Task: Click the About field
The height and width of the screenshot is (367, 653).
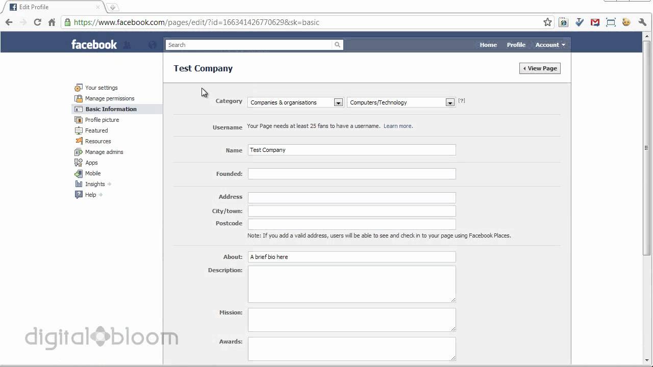Action: pos(351,257)
